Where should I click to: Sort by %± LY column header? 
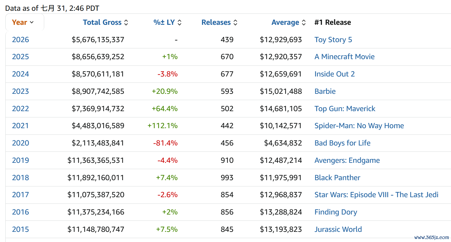point(168,22)
